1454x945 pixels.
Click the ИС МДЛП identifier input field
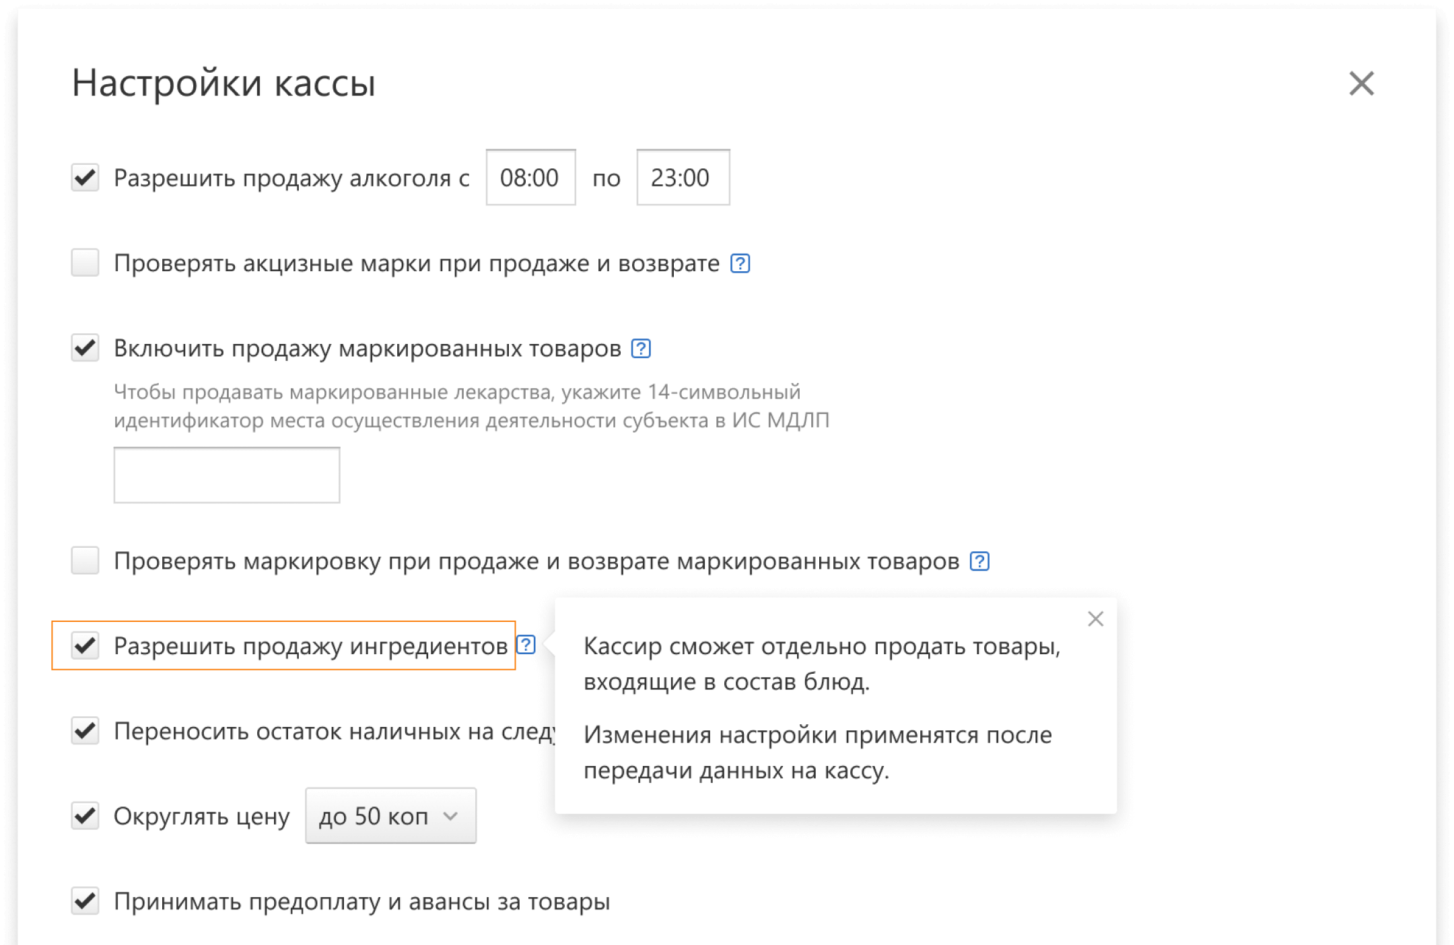(227, 475)
